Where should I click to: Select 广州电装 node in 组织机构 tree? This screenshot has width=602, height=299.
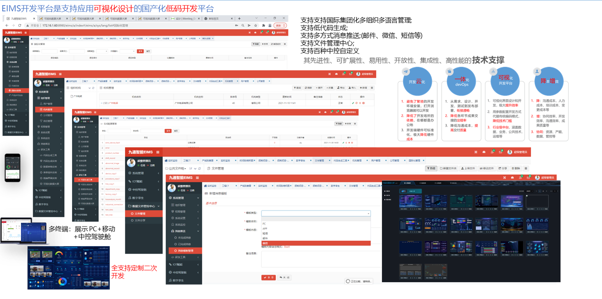point(76,96)
